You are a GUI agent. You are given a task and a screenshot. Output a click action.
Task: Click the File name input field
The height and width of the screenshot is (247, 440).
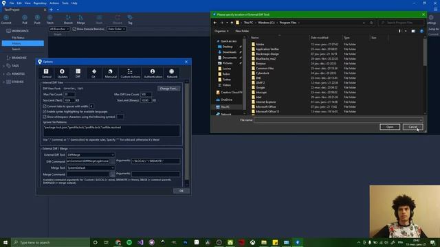(338, 120)
